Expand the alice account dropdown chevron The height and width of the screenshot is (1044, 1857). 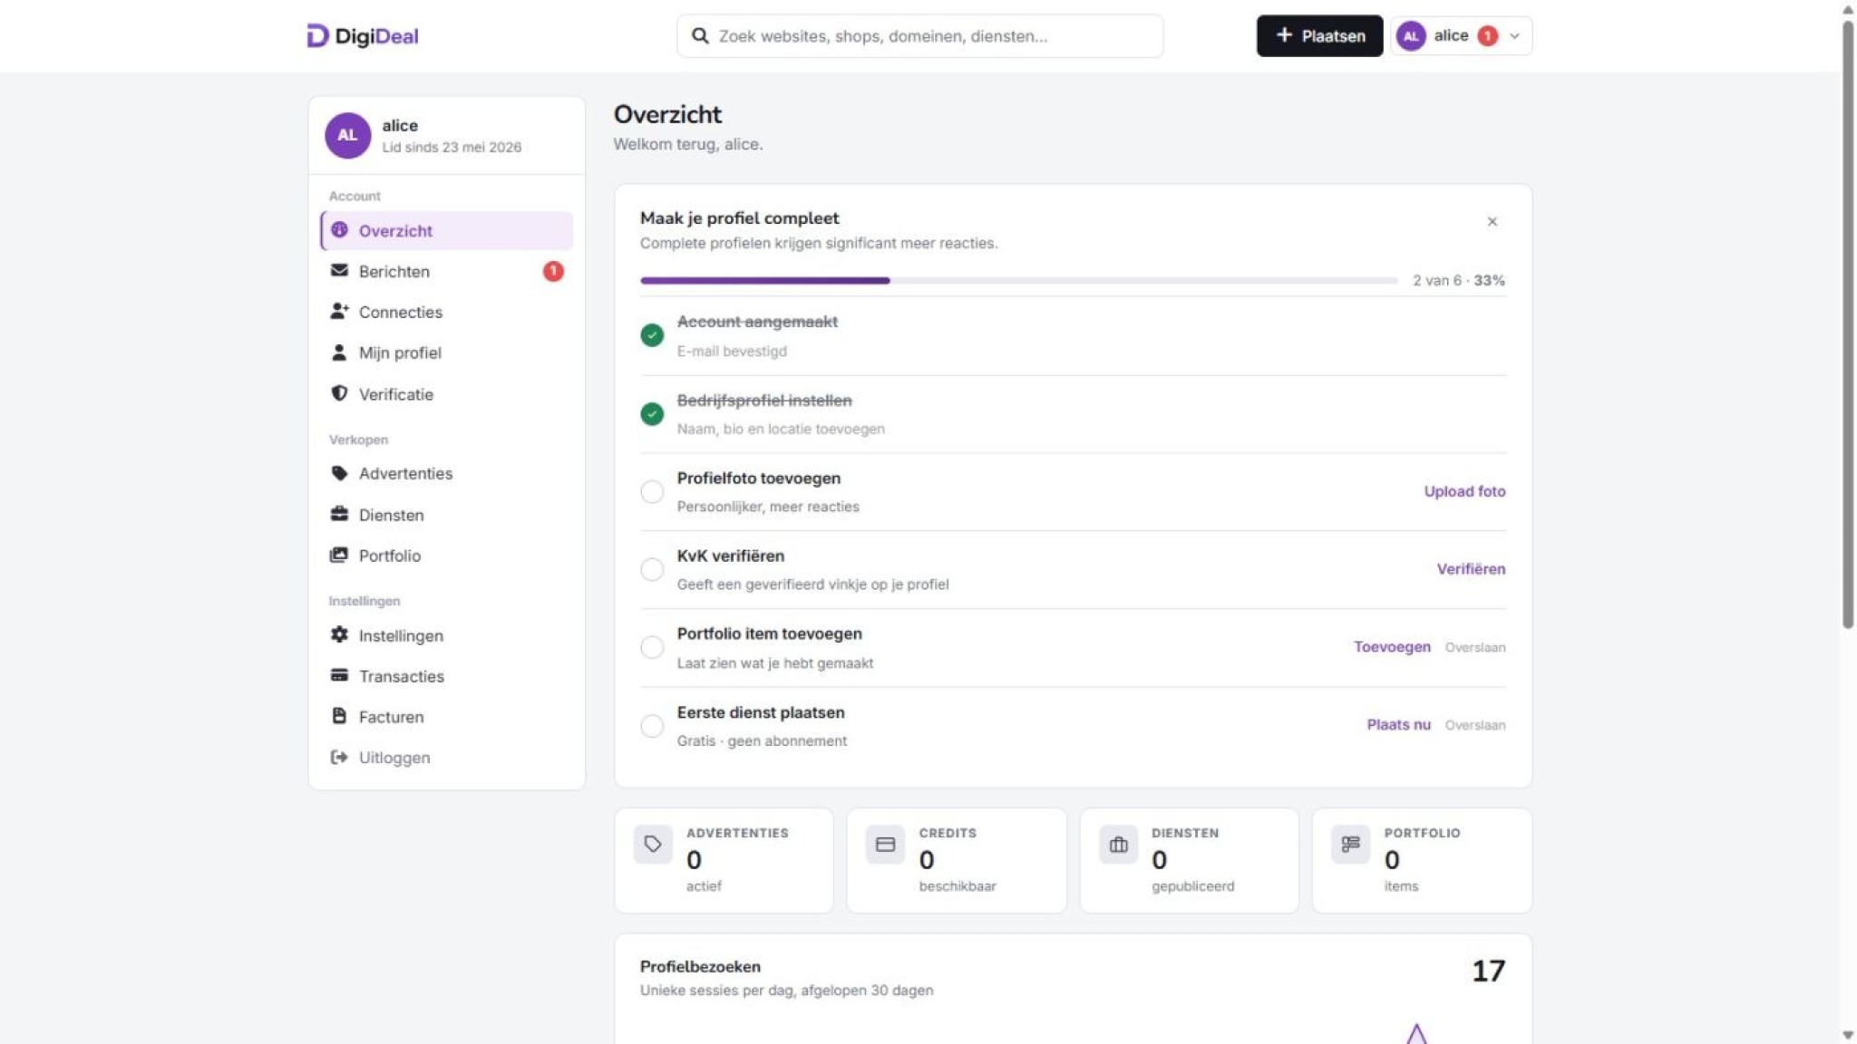click(1514, 36)
